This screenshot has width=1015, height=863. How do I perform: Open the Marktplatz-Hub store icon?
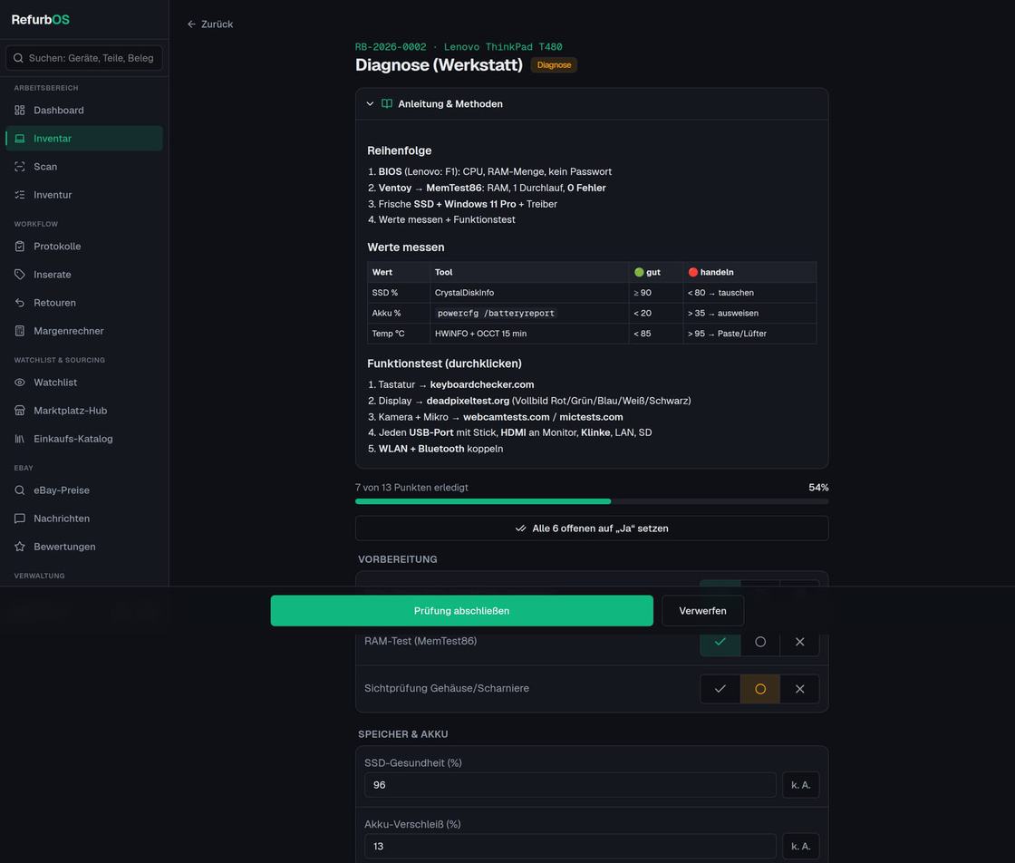click(x=19, y=411)
